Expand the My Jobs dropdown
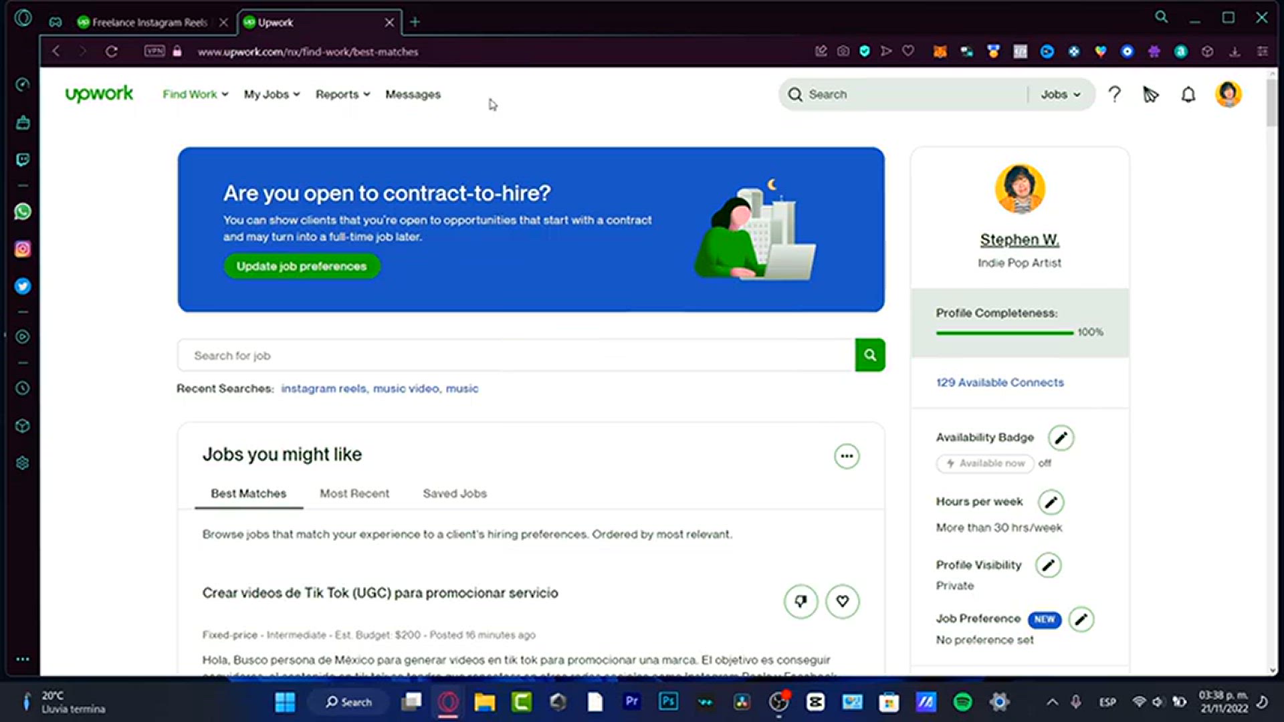 coord(272,94)
